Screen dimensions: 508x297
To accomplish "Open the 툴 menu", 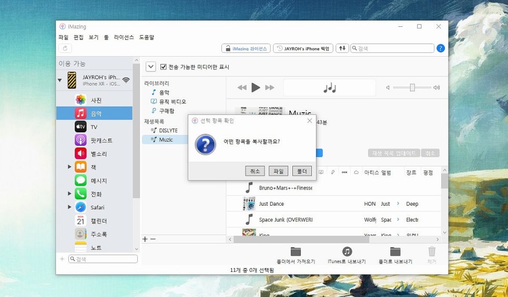I will [106, 37].
